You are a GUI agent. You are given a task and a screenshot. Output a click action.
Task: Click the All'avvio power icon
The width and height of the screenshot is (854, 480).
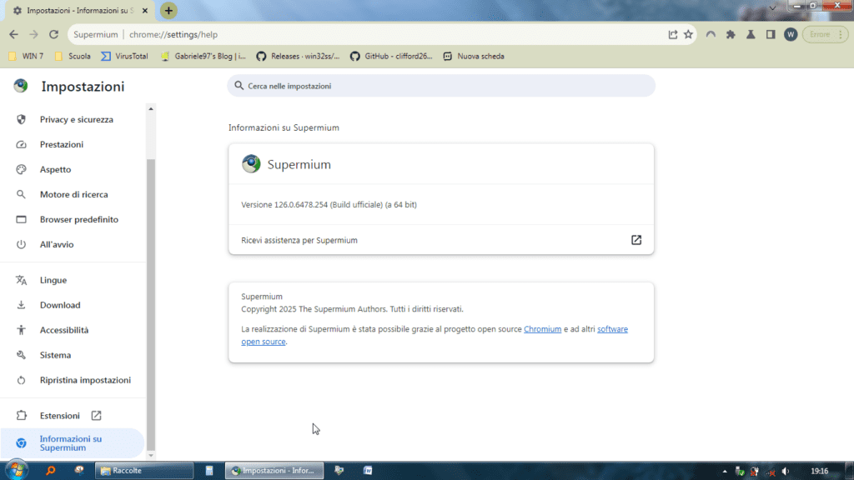coord(21,244)
